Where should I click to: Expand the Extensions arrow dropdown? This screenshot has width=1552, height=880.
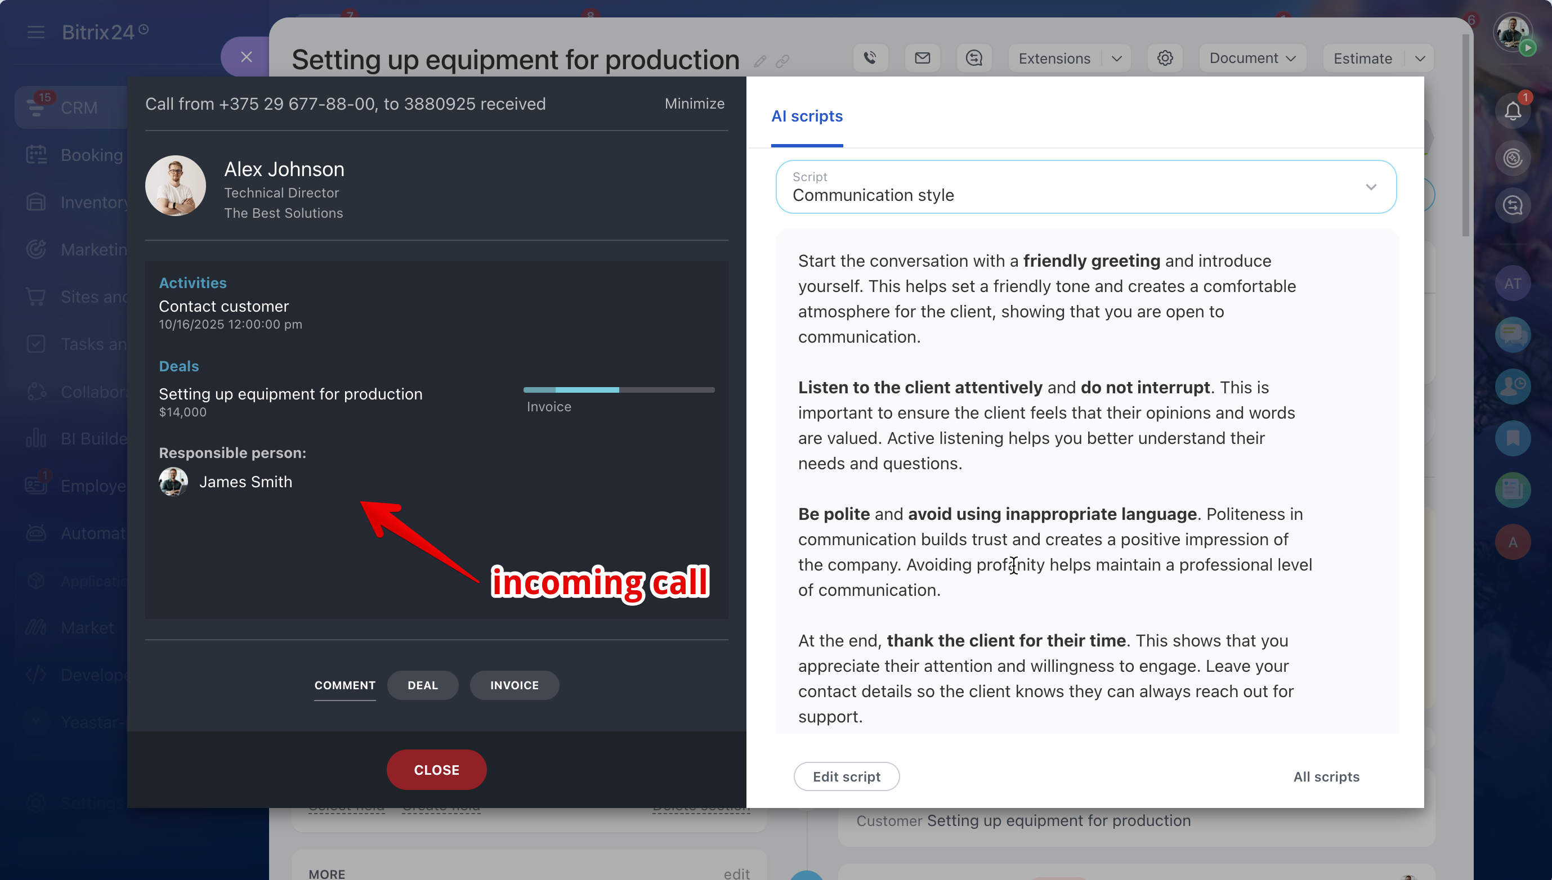[1117, 59]
